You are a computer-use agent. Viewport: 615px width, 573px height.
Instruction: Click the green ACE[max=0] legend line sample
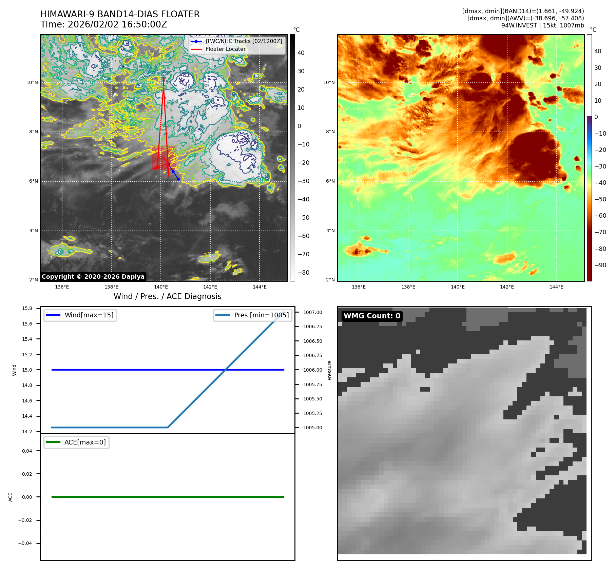pyautogui.click(x=53, y=442)
